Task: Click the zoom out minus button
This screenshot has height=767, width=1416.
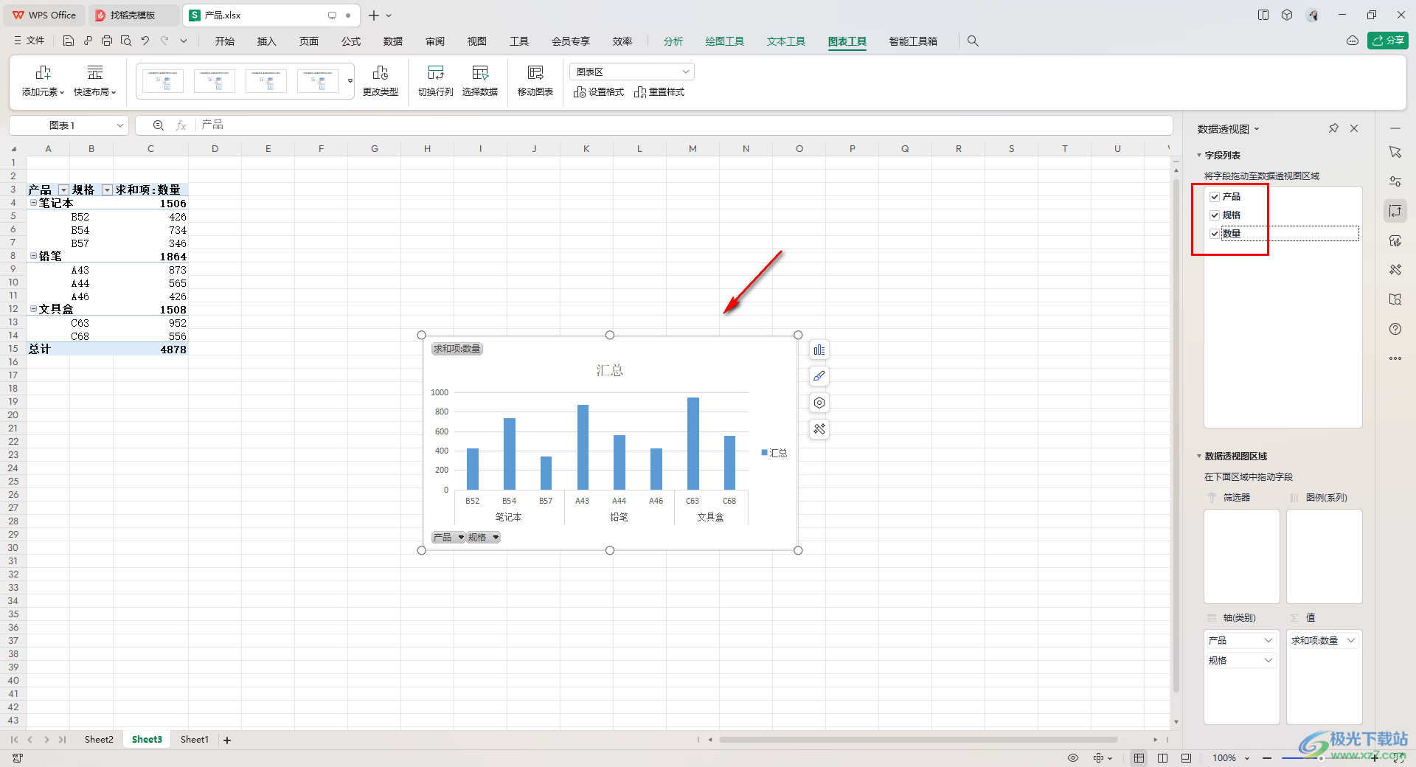Action: pos(1267,758)
